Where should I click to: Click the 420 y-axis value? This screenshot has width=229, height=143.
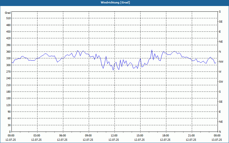coord(9,38)
